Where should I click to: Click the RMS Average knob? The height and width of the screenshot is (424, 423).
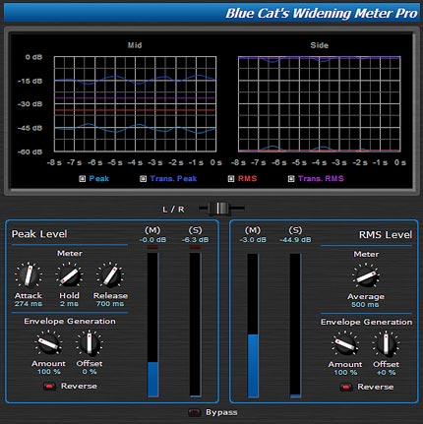(x=366, y=276)
